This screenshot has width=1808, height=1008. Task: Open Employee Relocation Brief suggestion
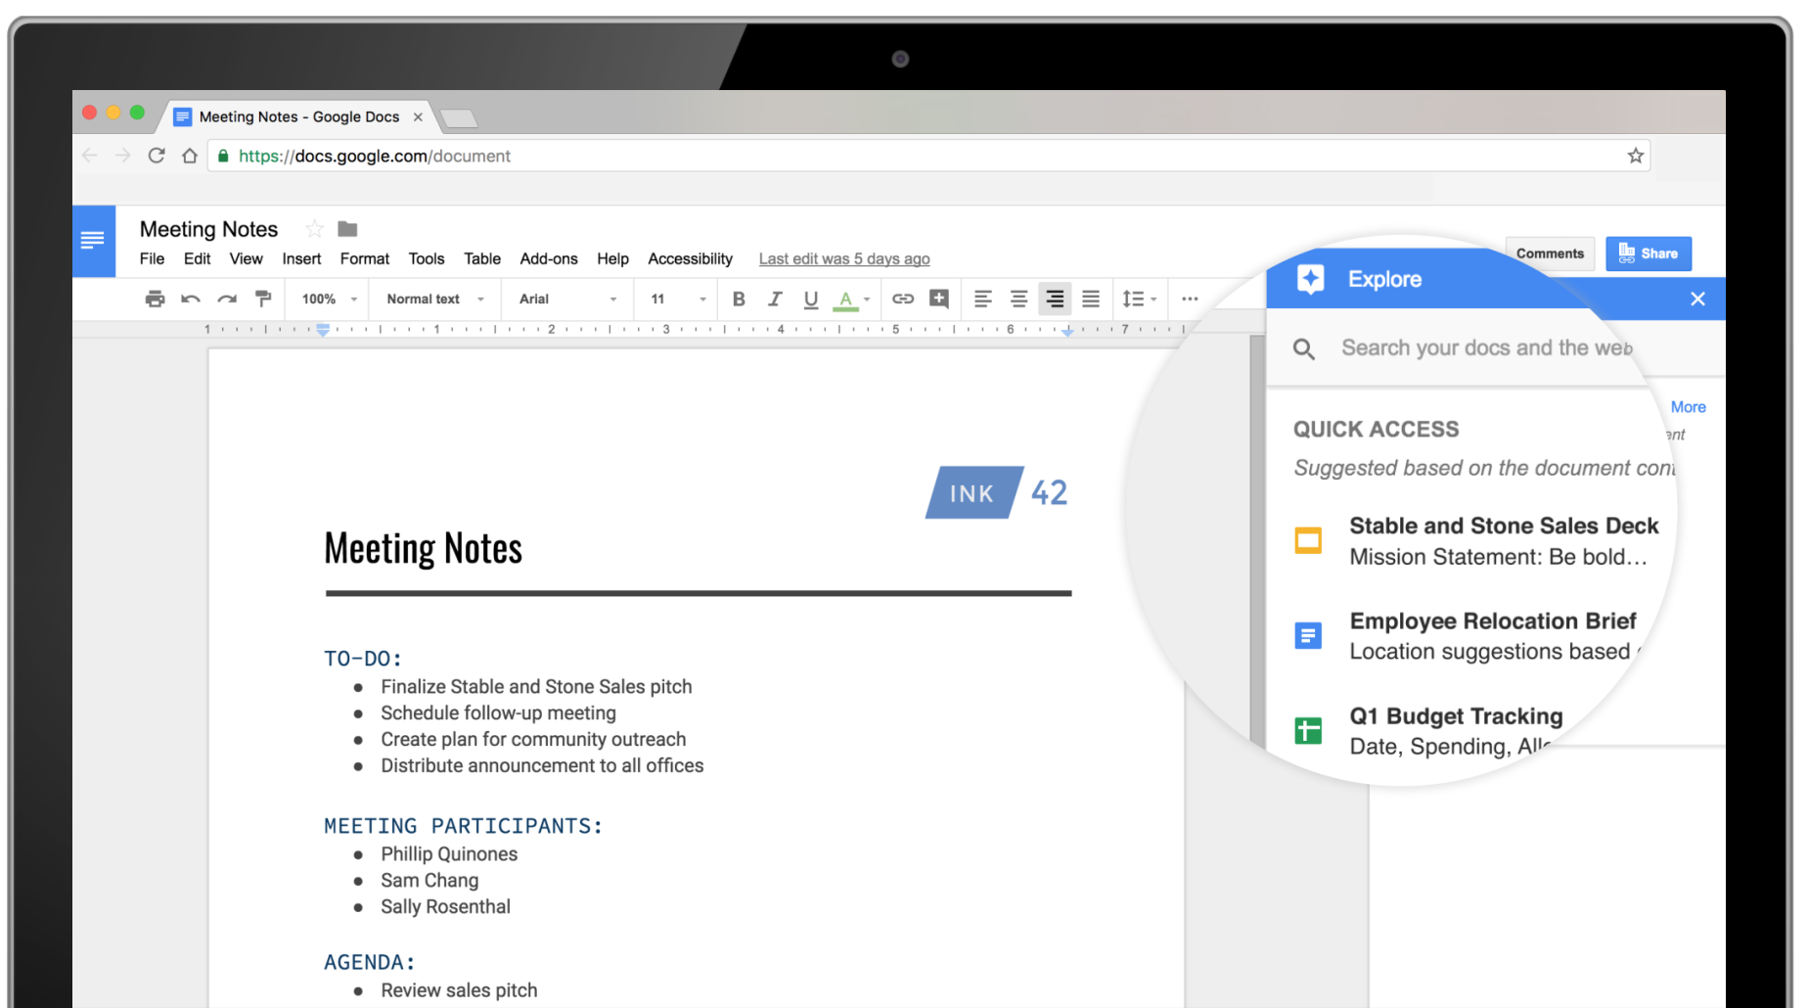1468,636
